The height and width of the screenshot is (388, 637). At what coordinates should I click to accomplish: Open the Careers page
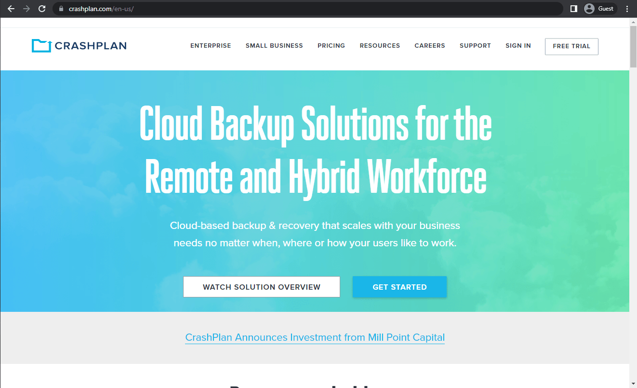pos(430,46)
